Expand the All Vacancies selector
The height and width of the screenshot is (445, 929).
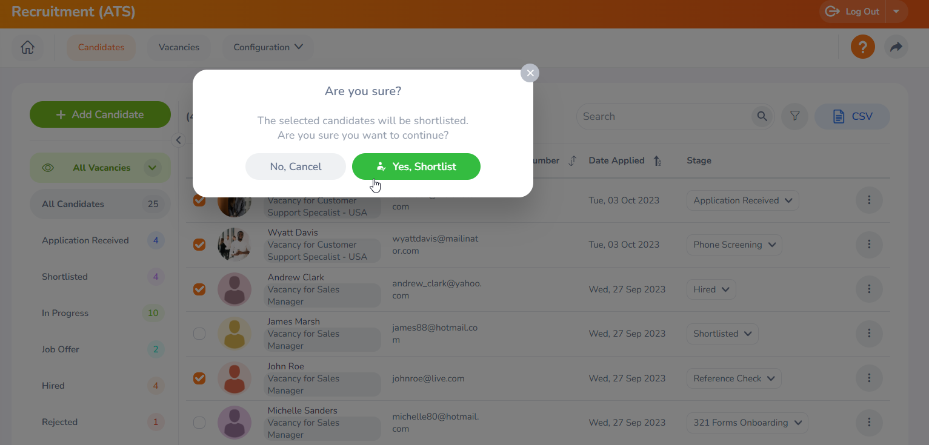[152, 168]
